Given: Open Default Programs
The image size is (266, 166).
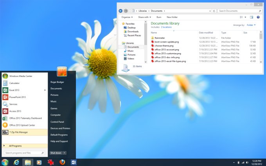Looking at the screenshot, I should [59, 135].
